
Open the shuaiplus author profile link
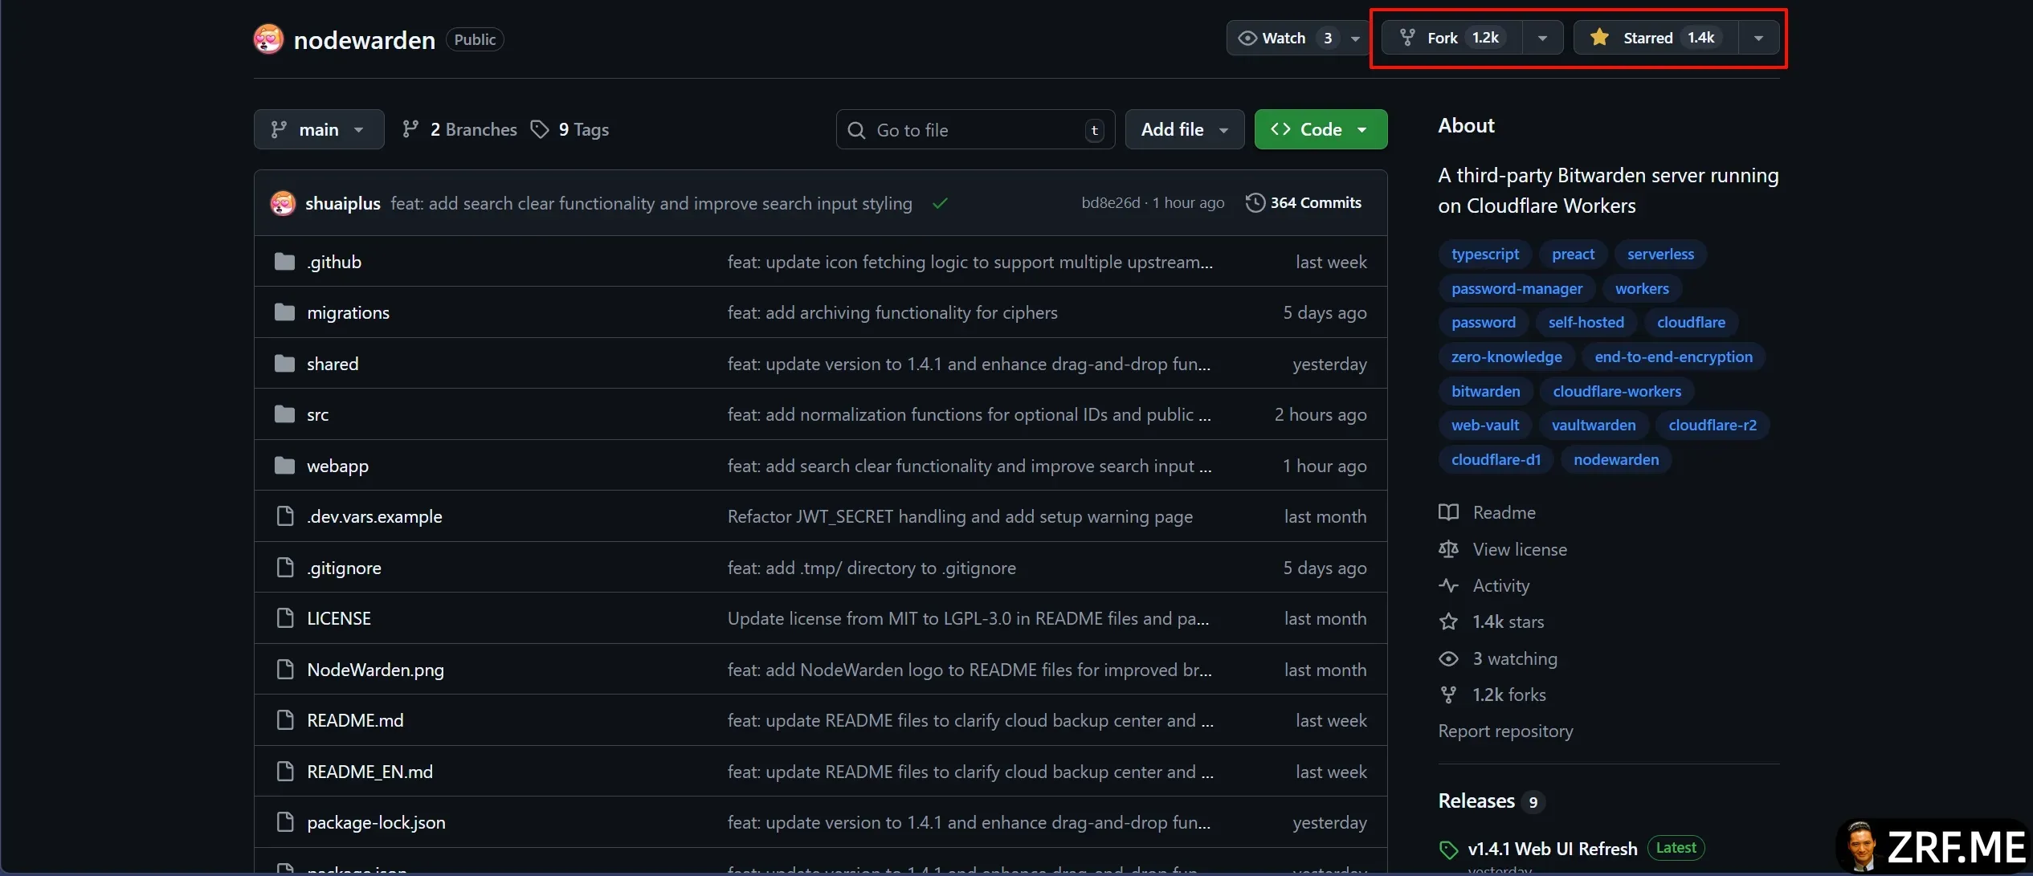coord(342,203)
